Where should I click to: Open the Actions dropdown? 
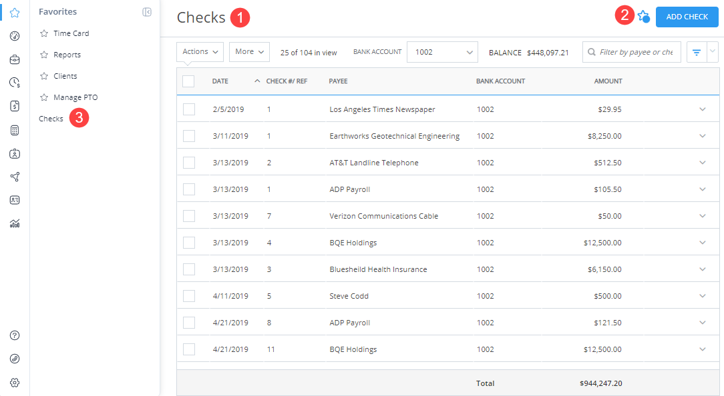click(x=200, y=51)
